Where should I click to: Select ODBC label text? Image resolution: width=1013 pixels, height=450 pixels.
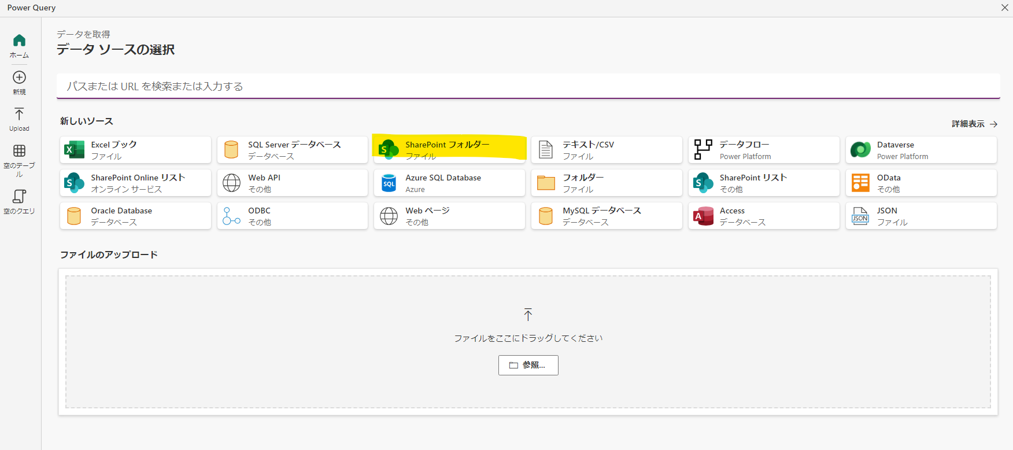point(260,211)
